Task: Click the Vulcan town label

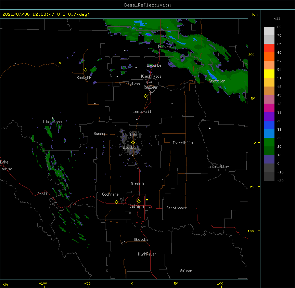Action: tap(186, 271)
